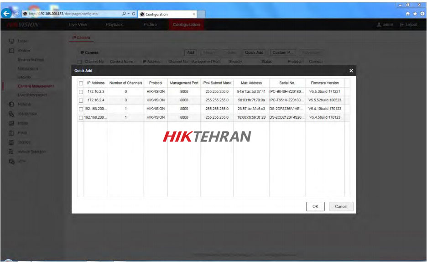Click serial DS-2DF8236IV-AE... cell
The width and height of the screenshot is (427, 262).
[x=286, y=109]
